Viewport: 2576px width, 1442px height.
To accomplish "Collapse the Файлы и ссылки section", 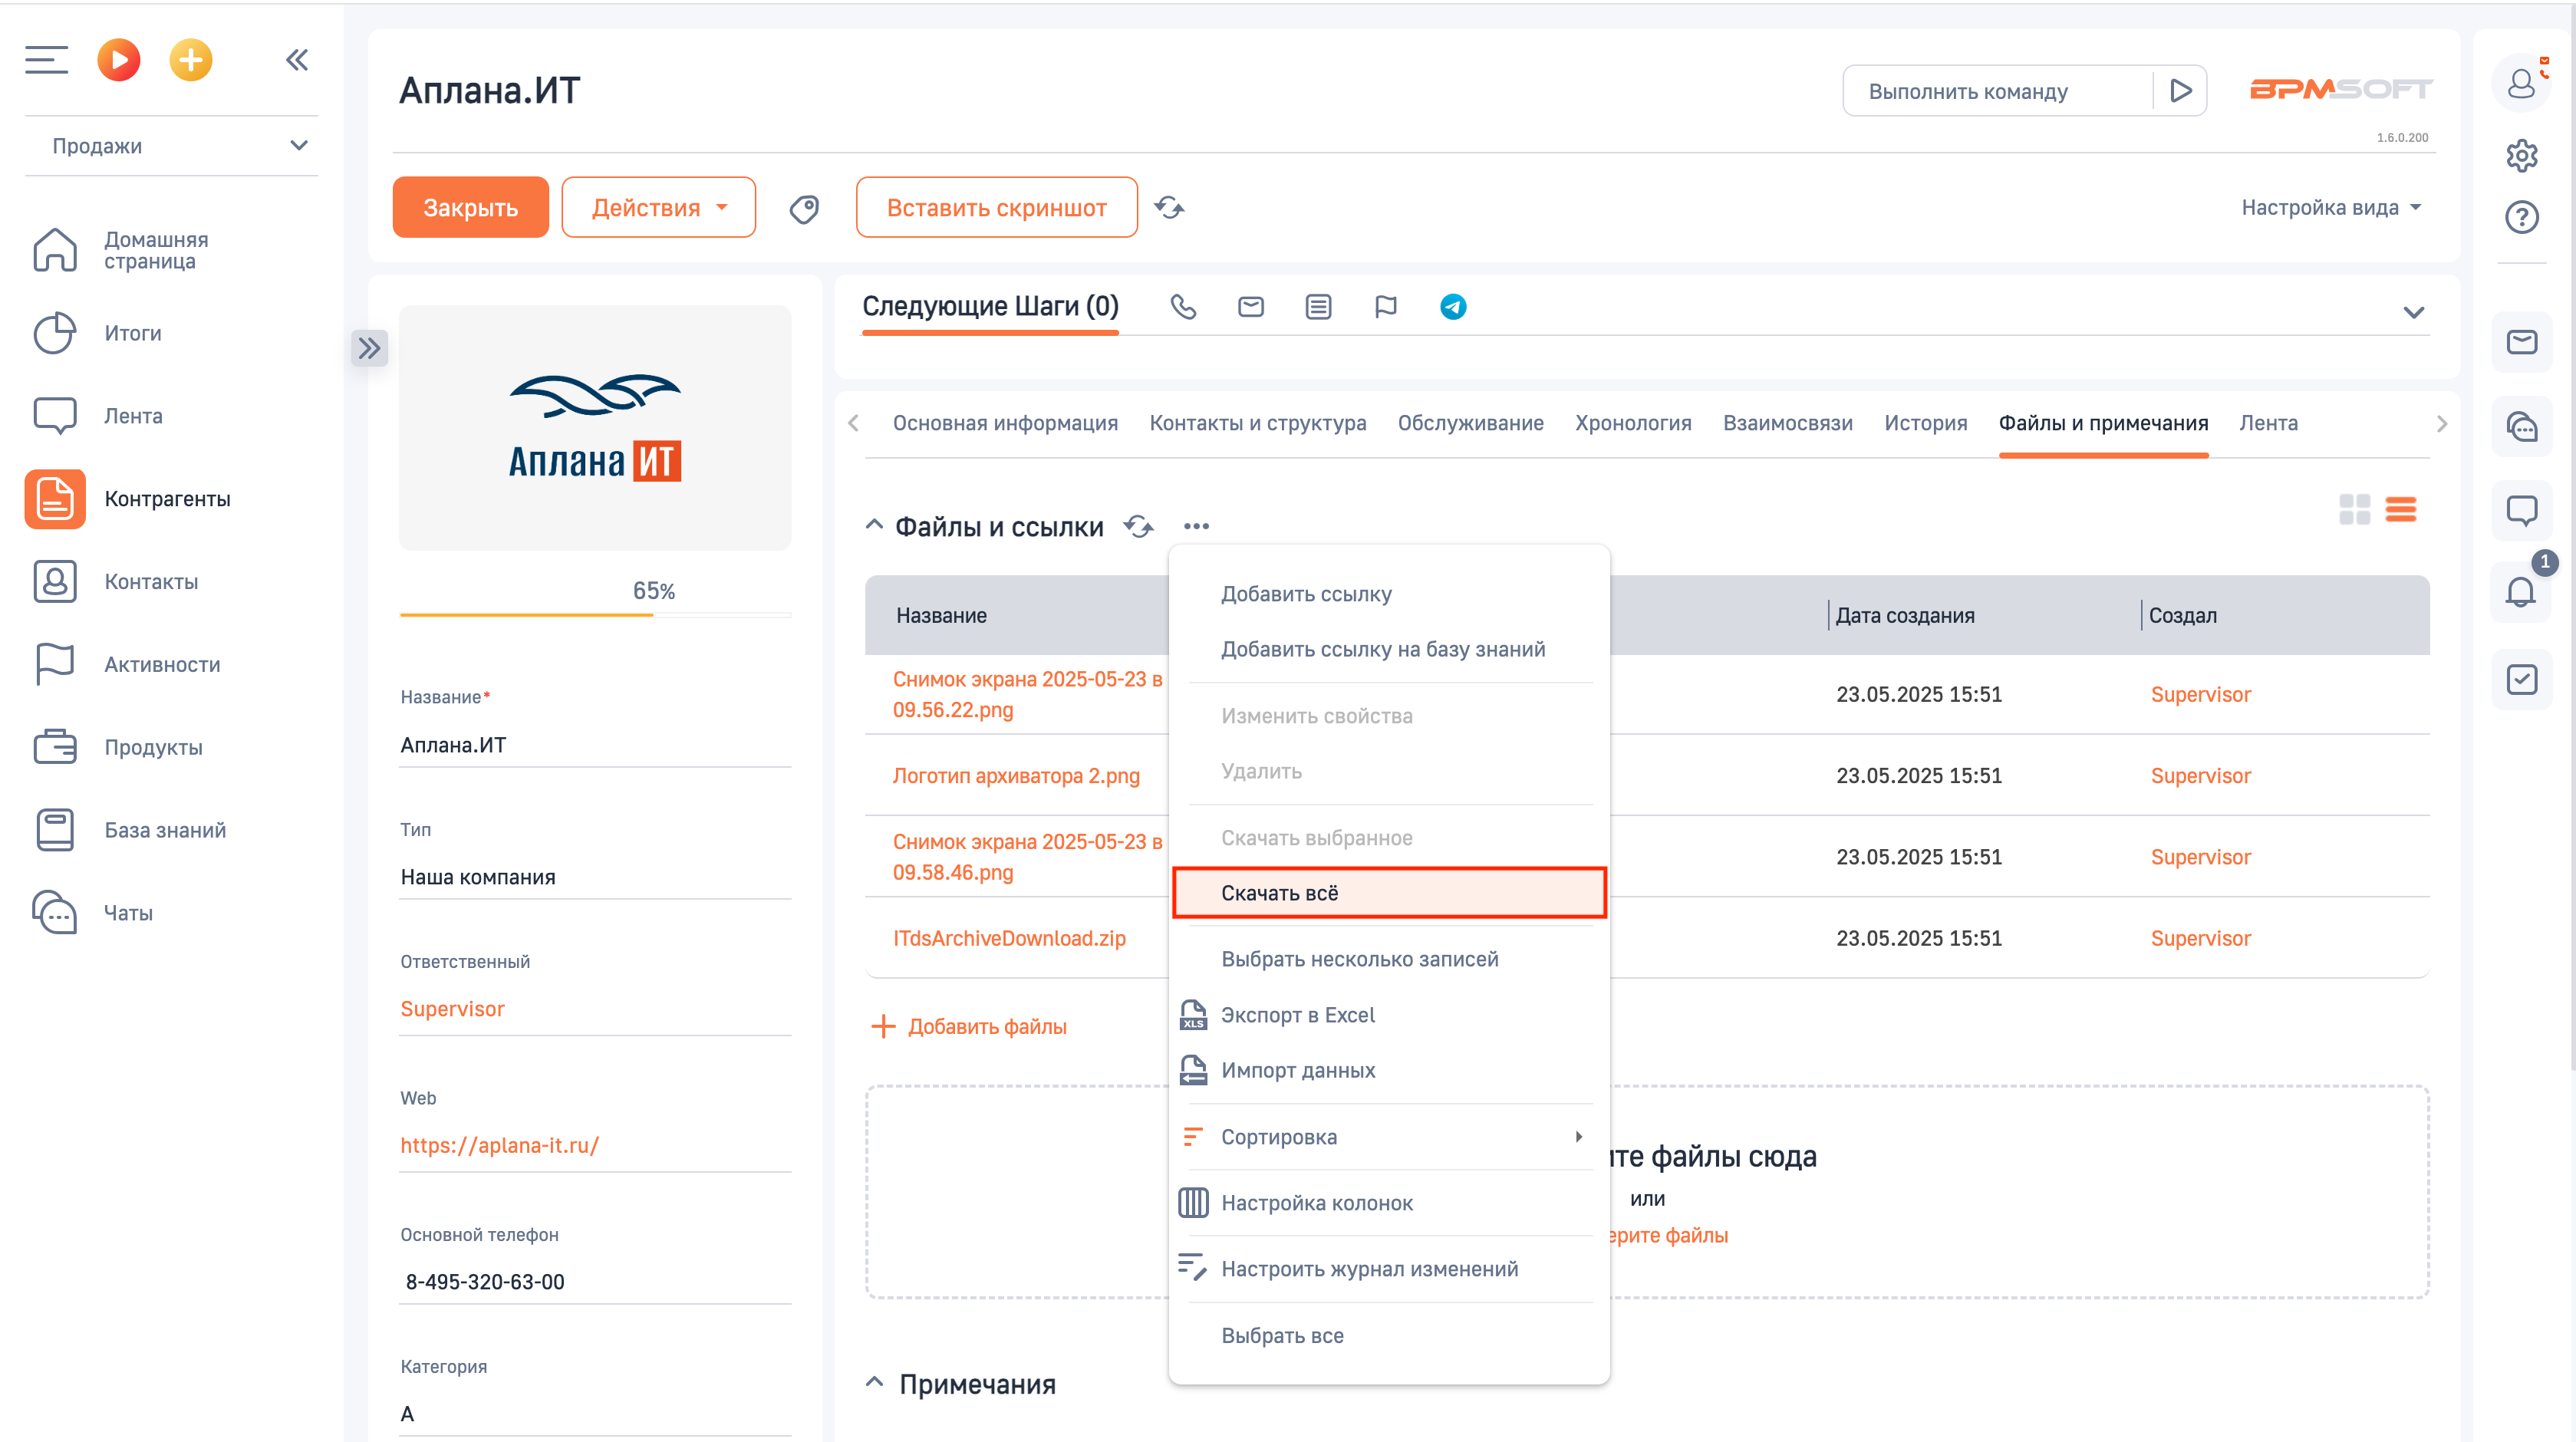I will (x=873, y=526).
